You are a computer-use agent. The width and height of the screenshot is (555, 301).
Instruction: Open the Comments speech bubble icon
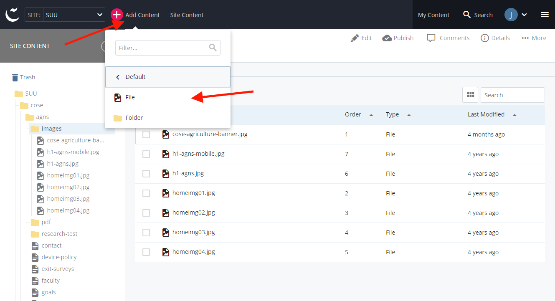[x=431, y=38]
